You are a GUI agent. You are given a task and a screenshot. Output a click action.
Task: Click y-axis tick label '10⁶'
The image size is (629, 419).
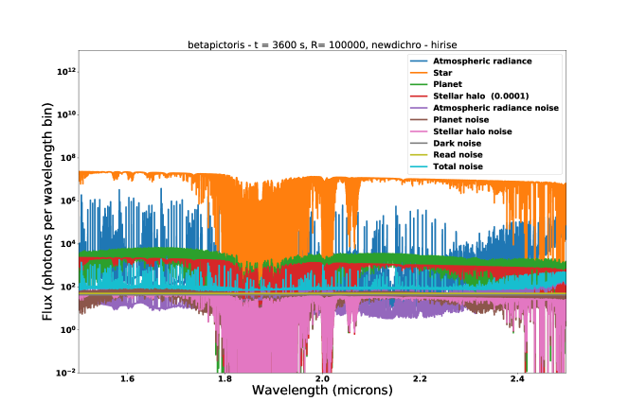(x=68, y=201)
